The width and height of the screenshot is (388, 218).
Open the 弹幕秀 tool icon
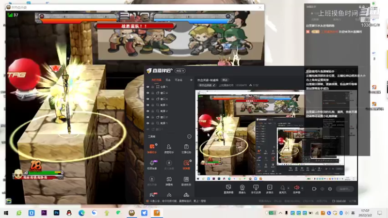169,181
